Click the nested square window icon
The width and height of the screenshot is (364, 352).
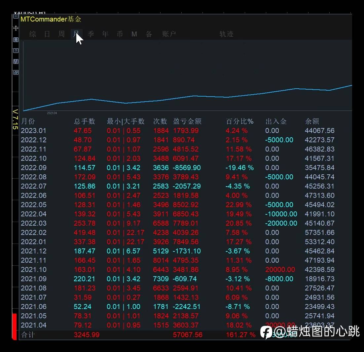(x=16, y=72)
